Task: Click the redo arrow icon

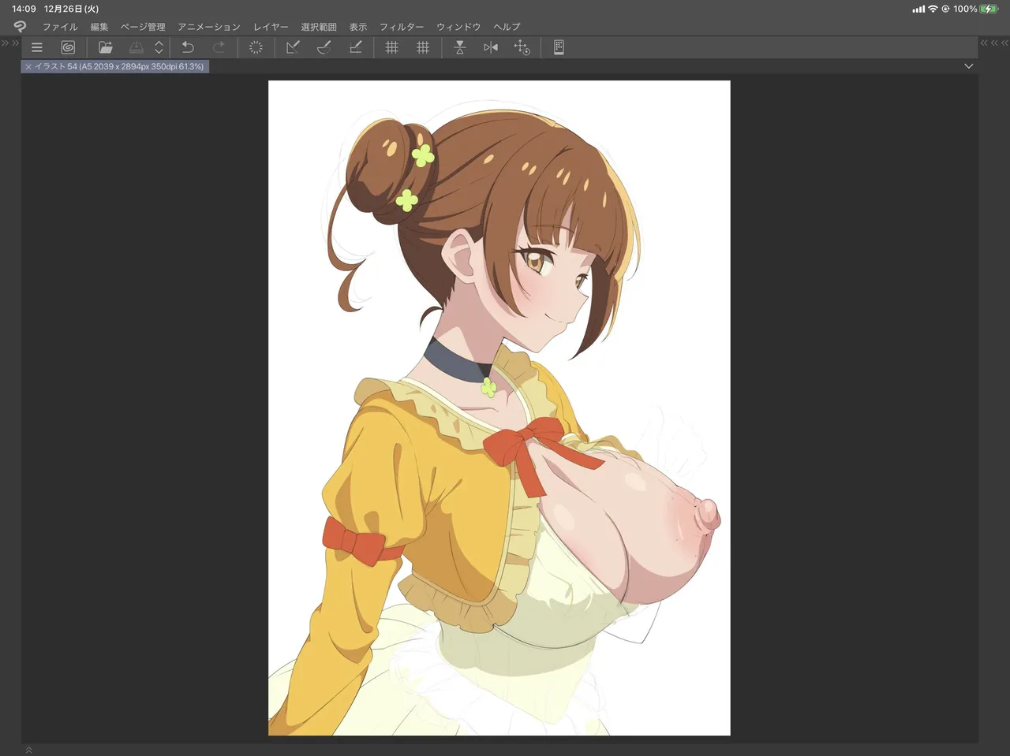Action: coord(219,47)
